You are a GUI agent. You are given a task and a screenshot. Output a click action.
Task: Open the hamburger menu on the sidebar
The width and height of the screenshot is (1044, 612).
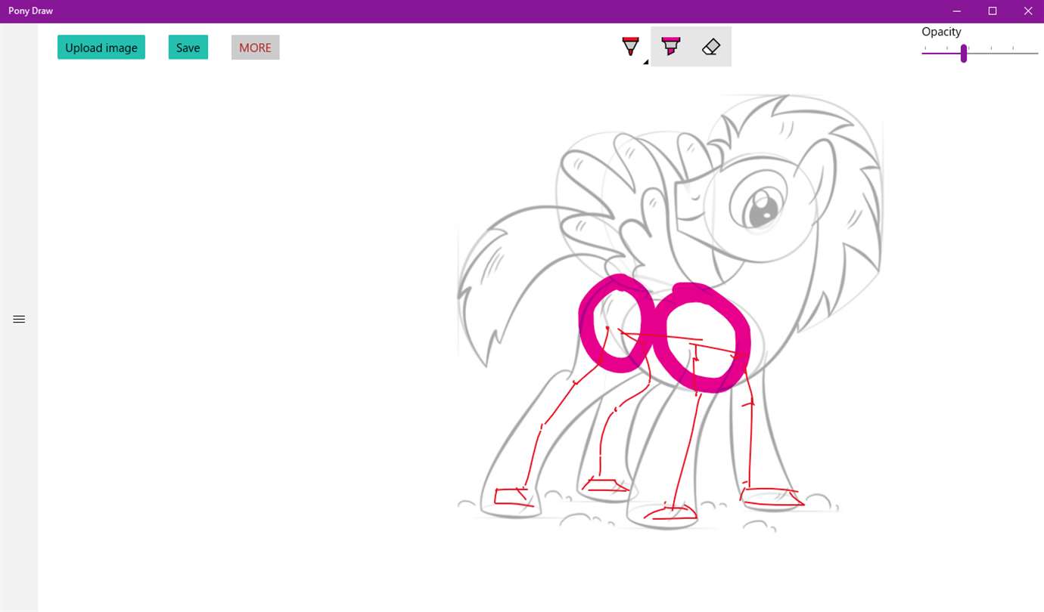pos(19,319)
